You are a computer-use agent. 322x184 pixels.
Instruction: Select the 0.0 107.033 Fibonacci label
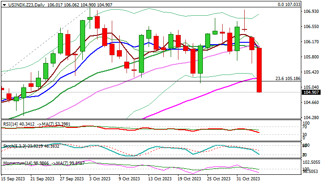(289, 4)
